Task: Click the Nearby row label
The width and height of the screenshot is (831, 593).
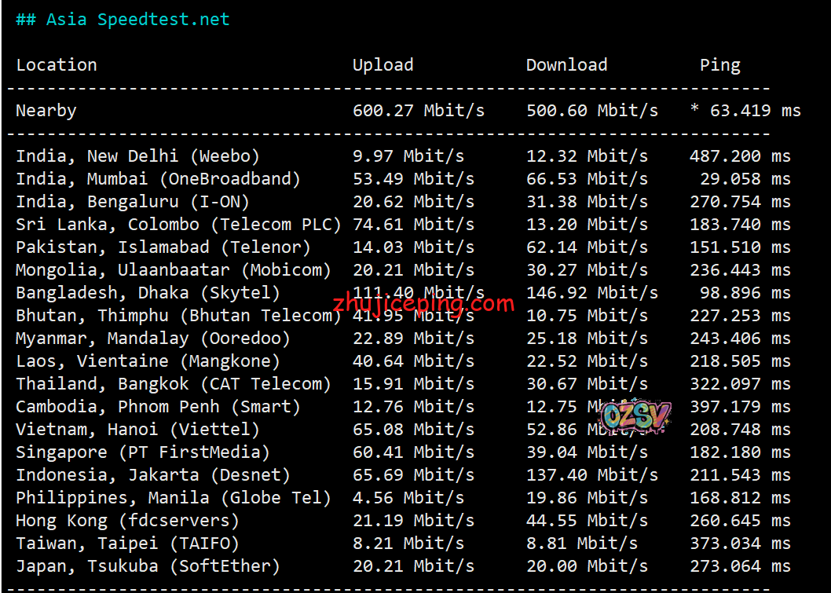Action: tap(46, 111)
